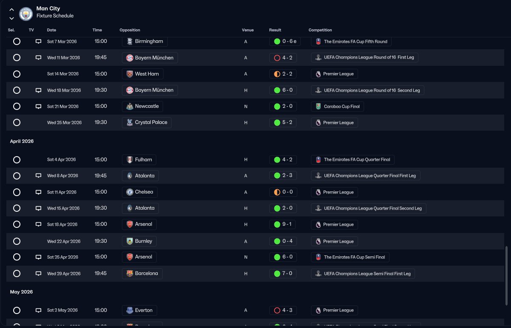Select the Fulham fixture radio button

[17, 160]
